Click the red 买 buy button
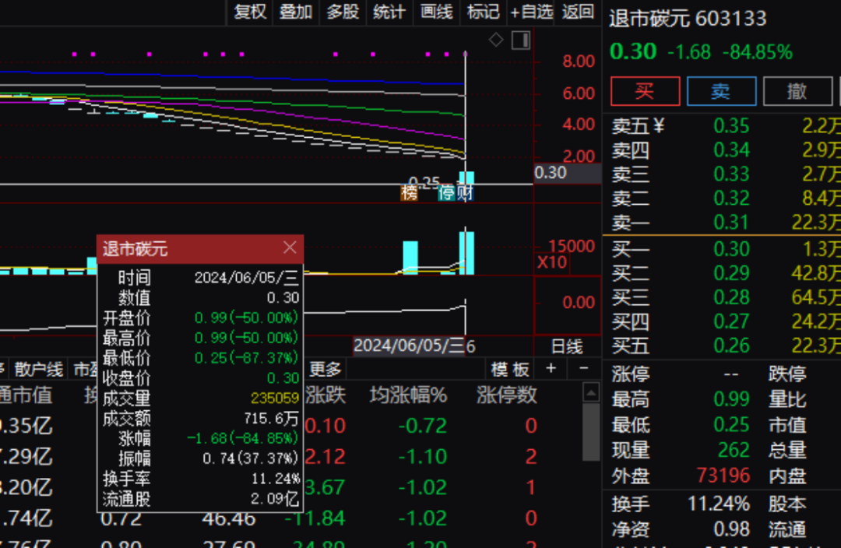This screenshot has width=841, height=548. coord(645,91)
